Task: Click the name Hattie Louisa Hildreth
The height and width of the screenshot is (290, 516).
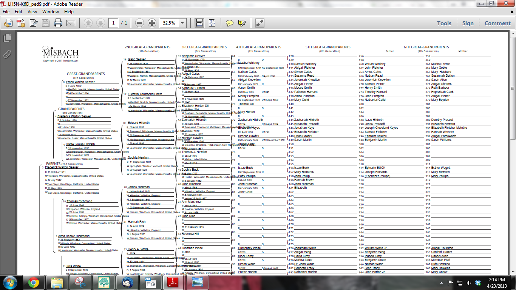Action: point(80,144)
